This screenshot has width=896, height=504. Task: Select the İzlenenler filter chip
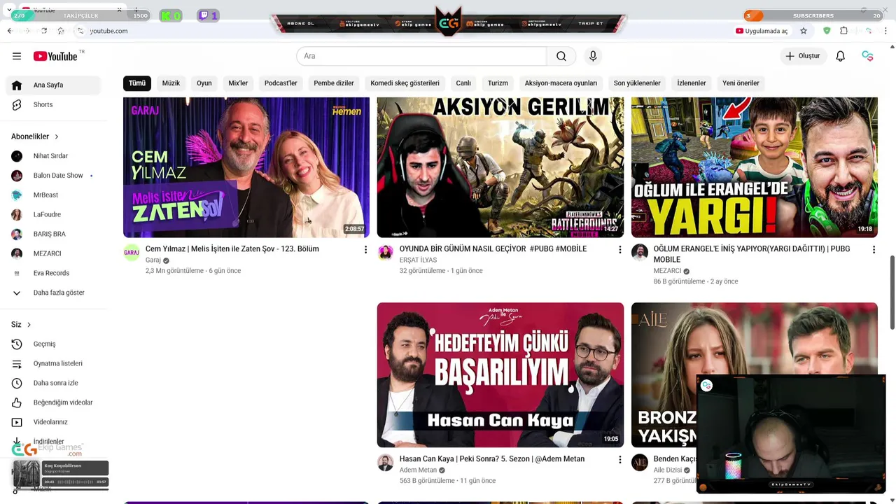(692, 83)
